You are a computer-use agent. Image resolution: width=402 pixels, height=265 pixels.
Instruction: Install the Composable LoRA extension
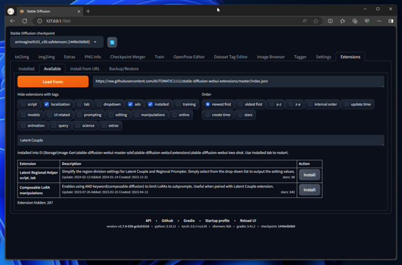tap(310, 190)
